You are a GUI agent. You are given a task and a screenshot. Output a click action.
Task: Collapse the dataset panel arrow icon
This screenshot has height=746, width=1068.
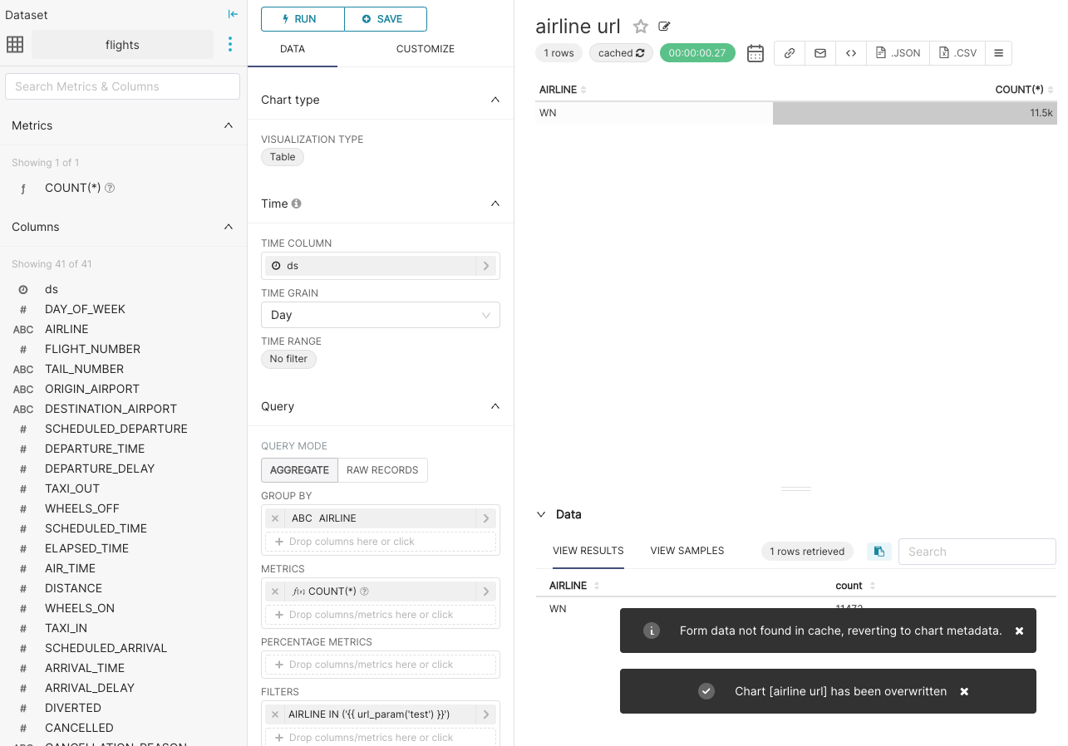(x=233, y=14)
